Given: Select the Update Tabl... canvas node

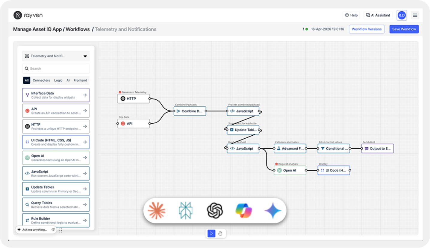Looking at the screenshot, I should [243, 130].
